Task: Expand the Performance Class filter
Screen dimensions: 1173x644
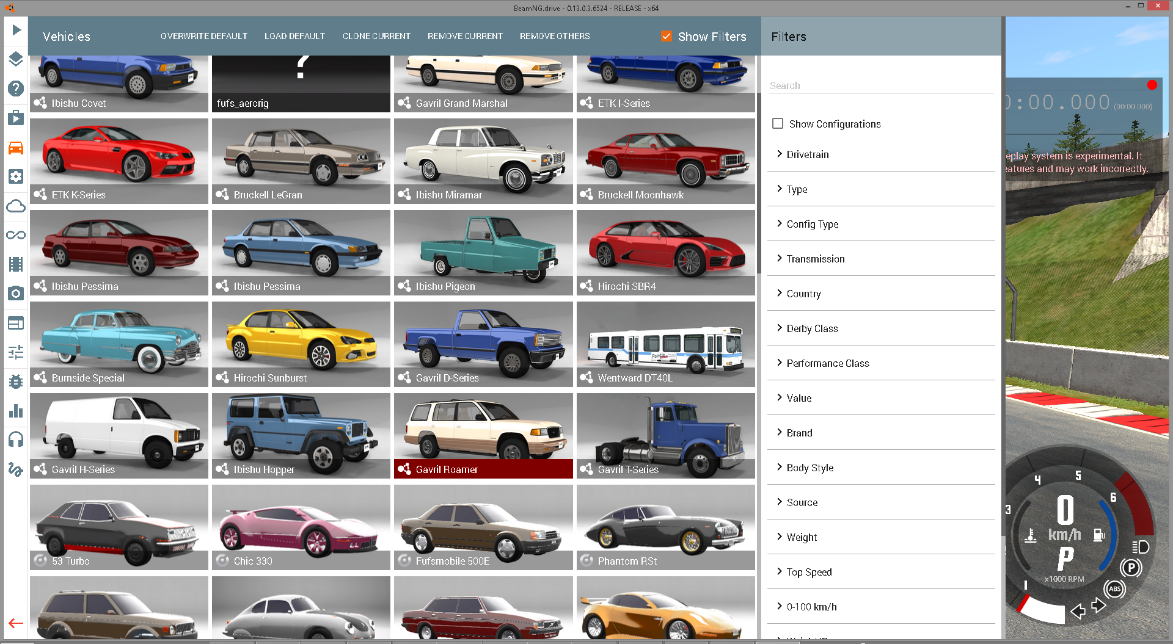Action: (881, 363)
